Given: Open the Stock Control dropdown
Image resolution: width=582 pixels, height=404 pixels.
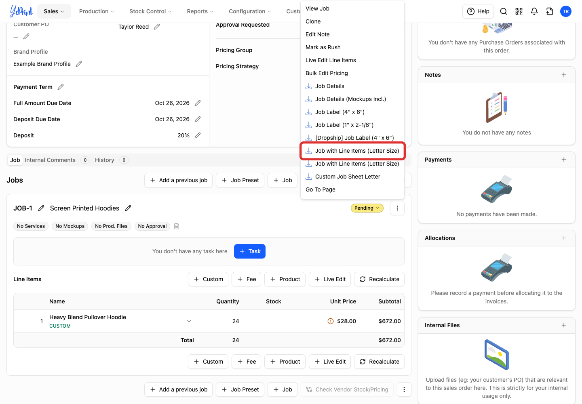Looking at the screenshot, I should coord(150,11).
